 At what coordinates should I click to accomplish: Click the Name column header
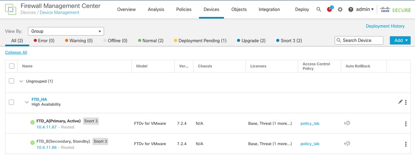click(x=27, y=66)
